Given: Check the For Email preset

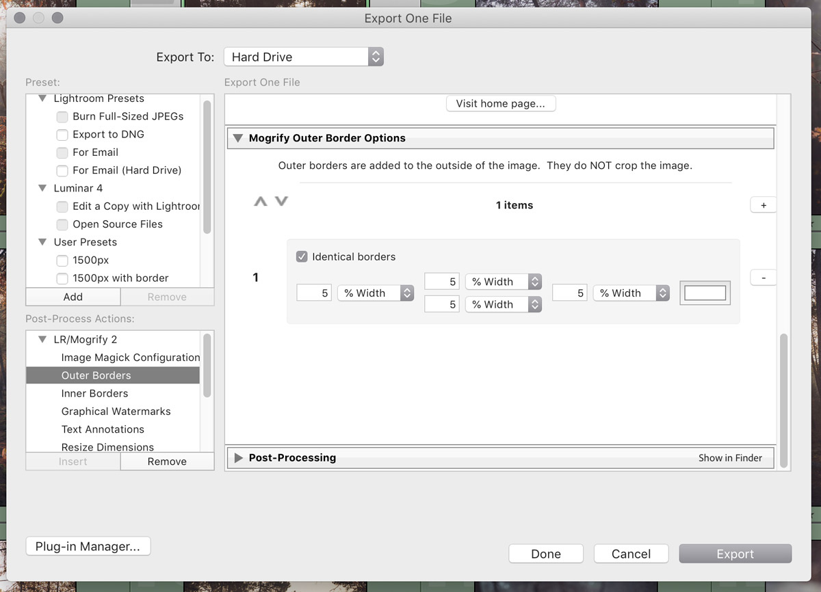Looking at the screenshot, I should point(62,152).
